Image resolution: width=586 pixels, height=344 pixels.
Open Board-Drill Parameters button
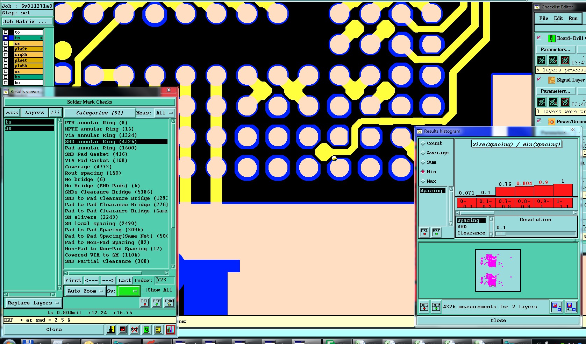pos(555,50)
